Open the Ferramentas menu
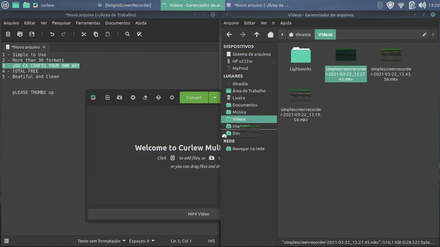 tap(88, 23)
